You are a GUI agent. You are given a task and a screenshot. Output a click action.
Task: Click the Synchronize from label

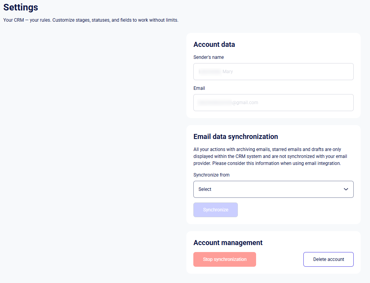212,175
